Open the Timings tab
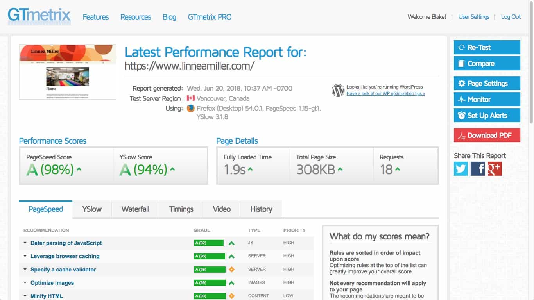The width and height of the screenshot is (534, 300). (181, 209)
